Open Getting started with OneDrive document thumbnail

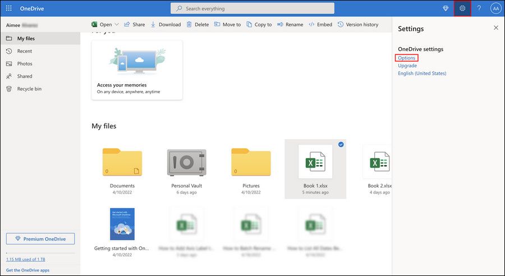122,224
